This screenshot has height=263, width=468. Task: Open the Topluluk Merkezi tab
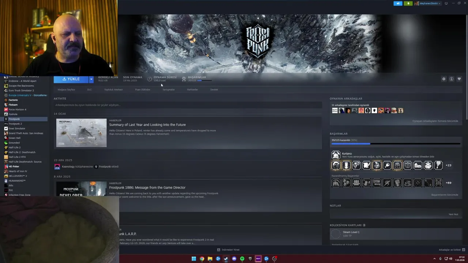113,89
